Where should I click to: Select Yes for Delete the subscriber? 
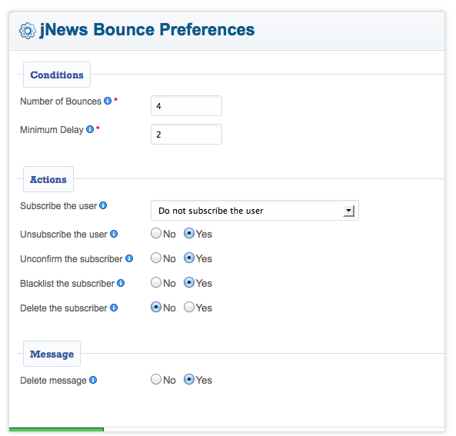(x=189, y=307)
